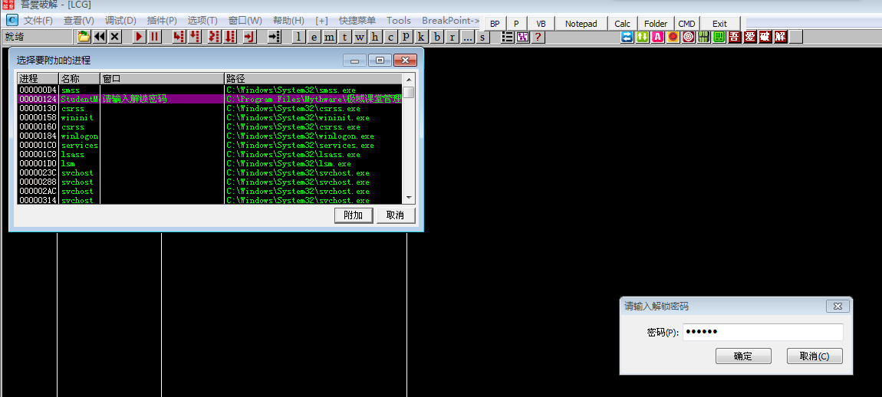Screen dimensions: 882x397
Task: Click the green window-layout plugin icon
Action: (x=719, y=37)
